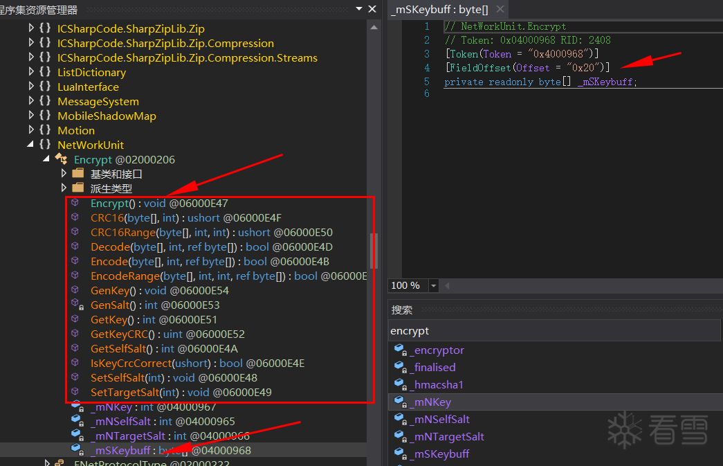Select the MessageSystem namespace row

pyautogui.click(x=98, y=102)
